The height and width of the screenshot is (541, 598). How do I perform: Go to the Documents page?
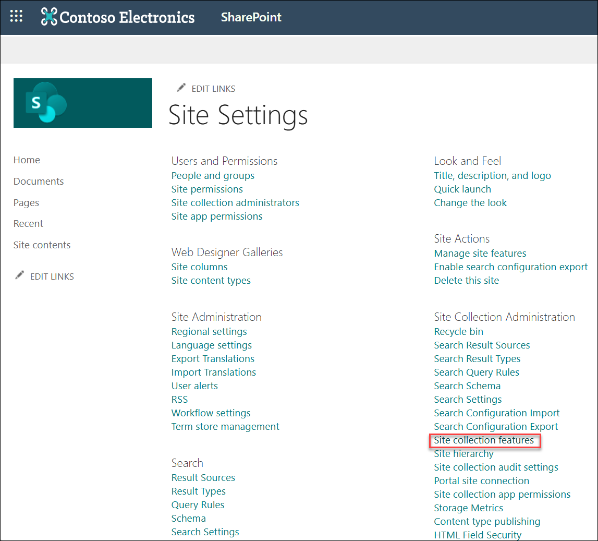coord(39,181)
